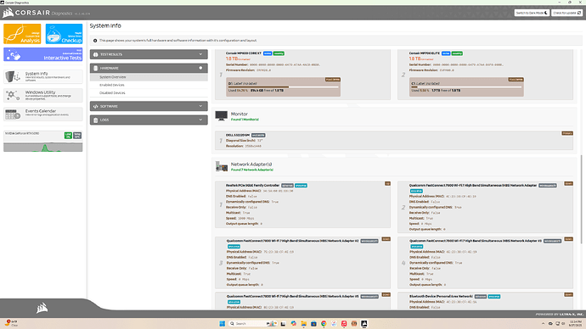
Task: Collapse the Hardware section
Action: click(149, 69)
